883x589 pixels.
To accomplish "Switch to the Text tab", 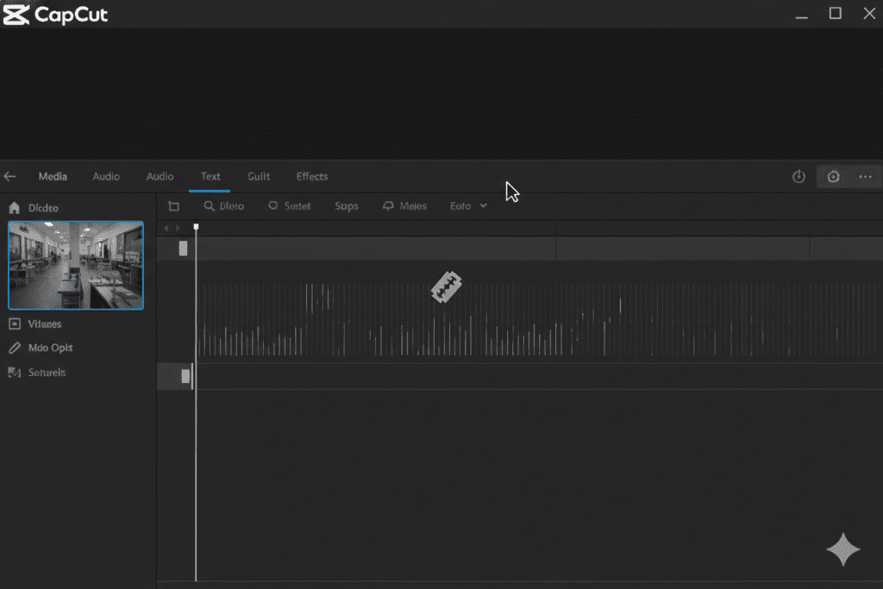I will click(210, 176).
